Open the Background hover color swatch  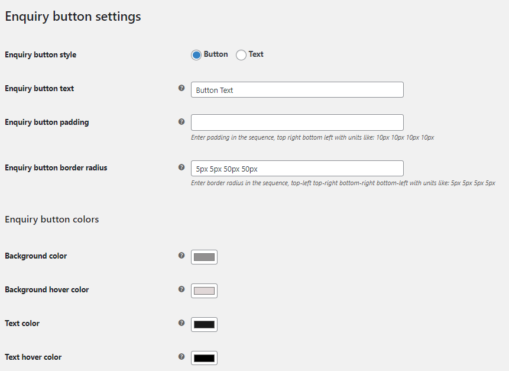click(204, 291)
